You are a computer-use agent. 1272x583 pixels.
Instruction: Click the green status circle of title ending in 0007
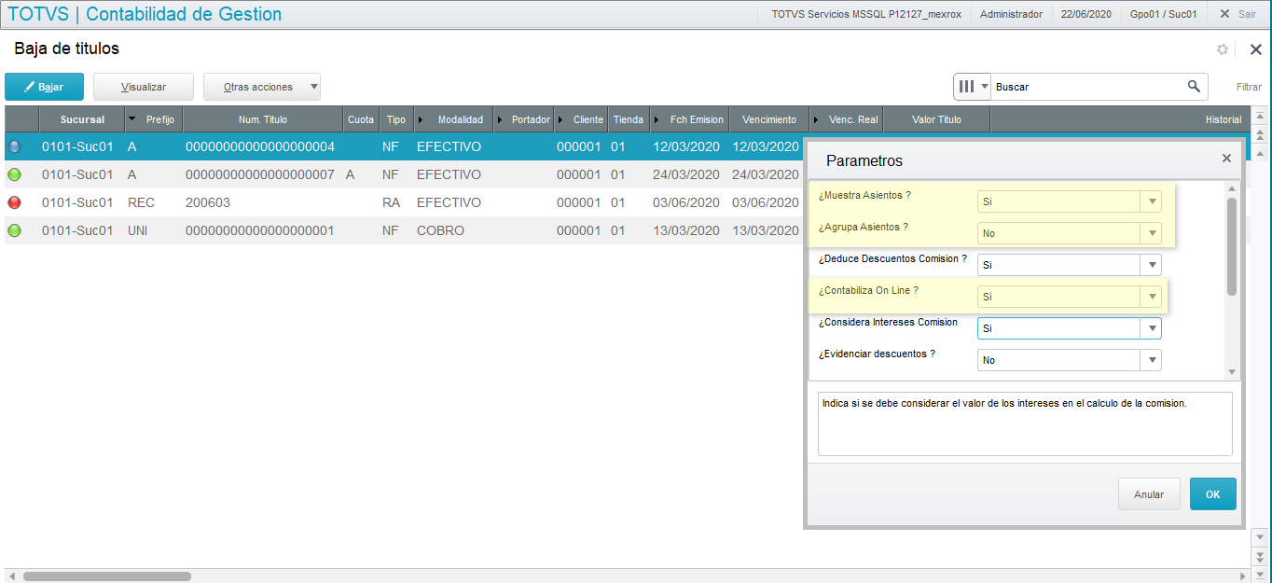click(x=14, y=174)
